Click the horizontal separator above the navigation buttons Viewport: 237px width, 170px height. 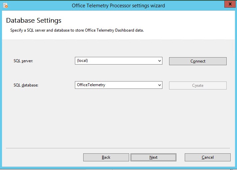(x=118, y=148)
